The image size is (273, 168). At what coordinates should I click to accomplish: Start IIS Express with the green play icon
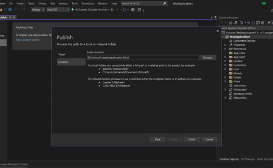(x=73, y=10)
